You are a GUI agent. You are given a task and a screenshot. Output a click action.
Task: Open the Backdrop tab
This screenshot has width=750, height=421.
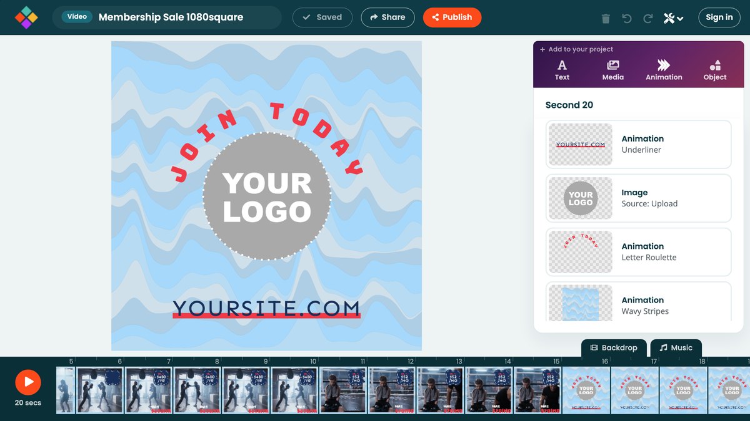pyautogui.click(x=614, y=348)
